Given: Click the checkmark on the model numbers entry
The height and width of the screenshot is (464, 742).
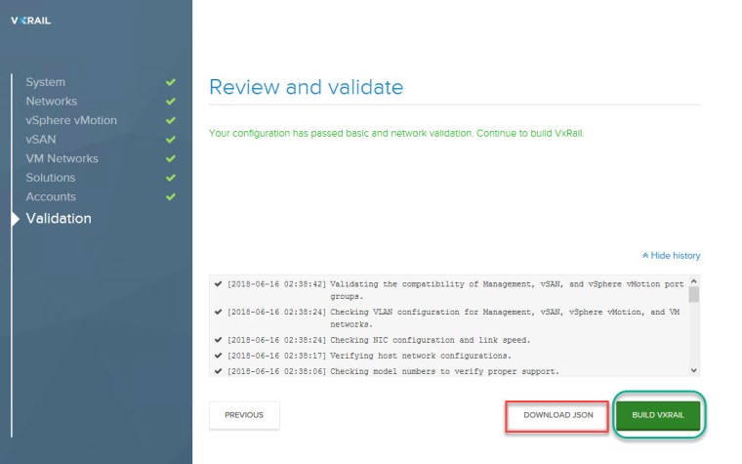Looking at the screenshot, I should (x=218, y=371).
